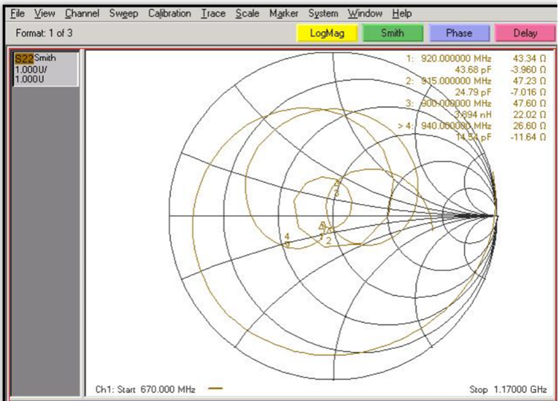Switch format to Phase
Viewport: 558px width, 401px height.
pos(459,33)
